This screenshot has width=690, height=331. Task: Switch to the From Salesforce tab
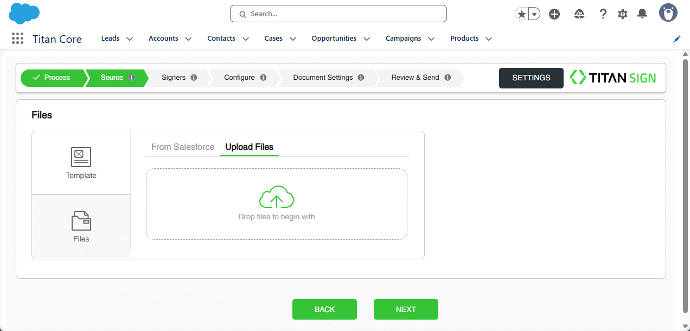(183, 147)
